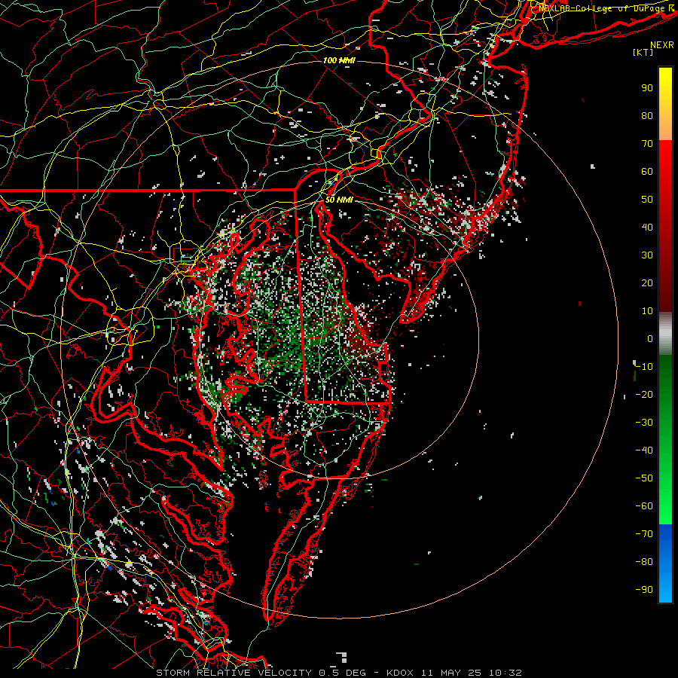
Task: Click the 30 value on the velocity scale
Action: click(647, 255)
